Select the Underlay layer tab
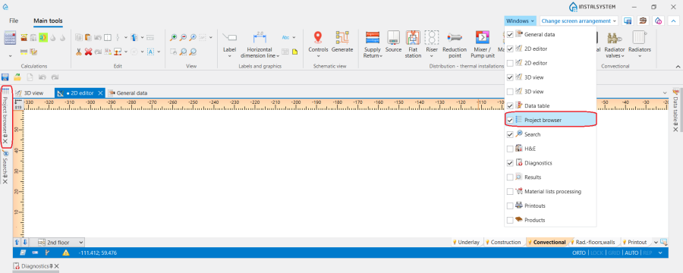The width and height of the screenshot is (683, 273). pyautogui.click(x=466, y=242)
